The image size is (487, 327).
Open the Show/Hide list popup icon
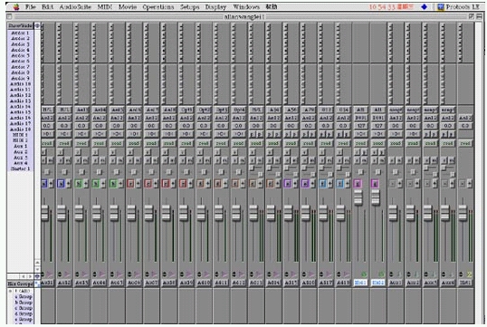37,25
